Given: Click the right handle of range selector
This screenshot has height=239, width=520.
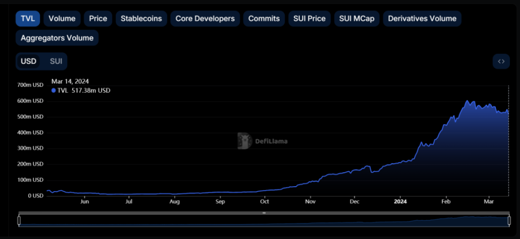Looking at the screenshot, I should click(508, 220).
